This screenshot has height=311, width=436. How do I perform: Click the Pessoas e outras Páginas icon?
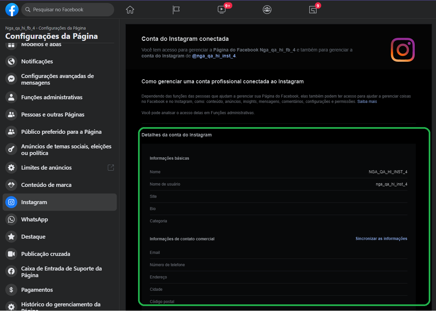coord(11,115)
